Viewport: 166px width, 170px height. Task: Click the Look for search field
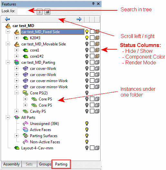point(26,11)
